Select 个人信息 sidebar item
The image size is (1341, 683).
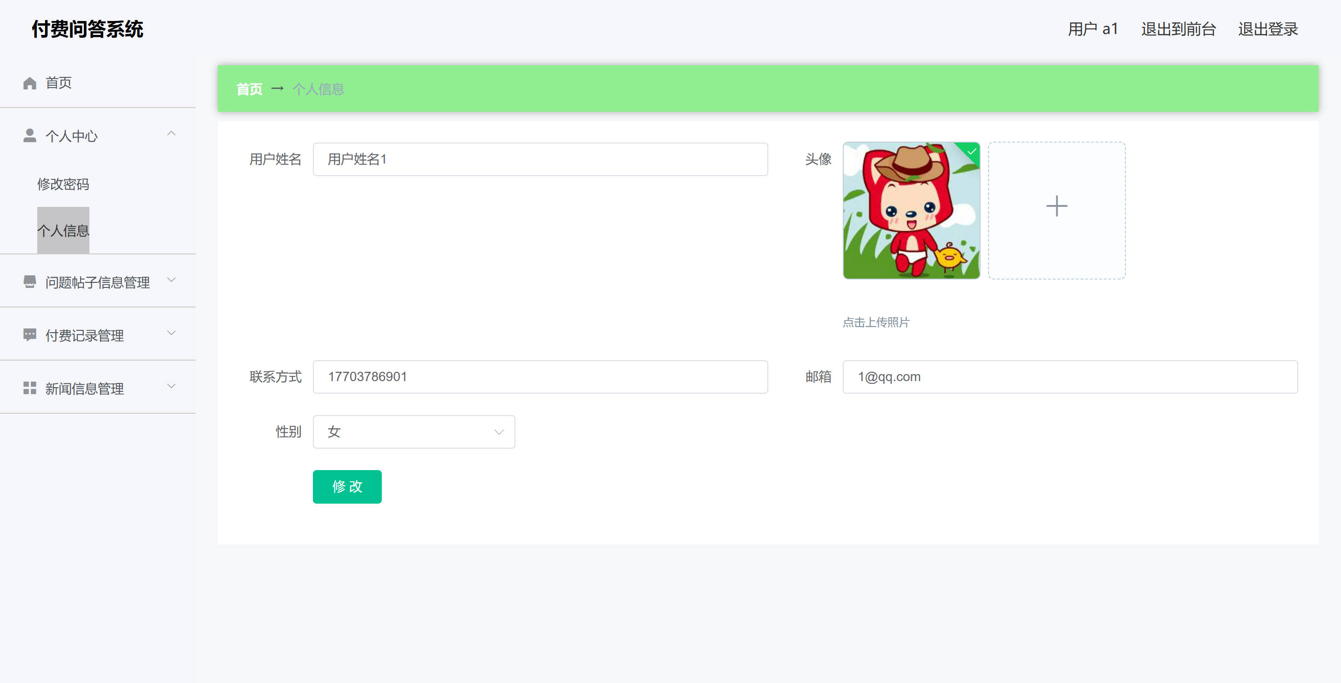click(63, 230)
